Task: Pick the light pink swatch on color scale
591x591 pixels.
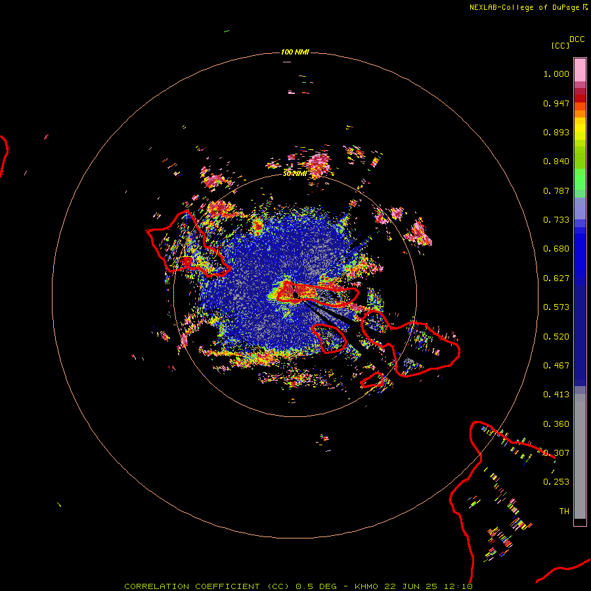Action: click(580, 70)
